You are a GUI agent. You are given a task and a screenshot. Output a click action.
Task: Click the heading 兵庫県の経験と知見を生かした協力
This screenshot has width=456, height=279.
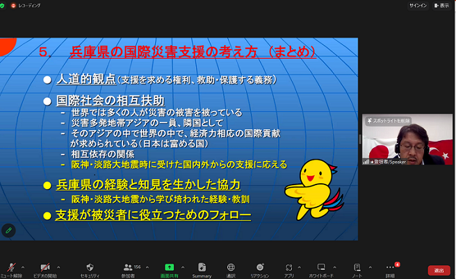(149, 184)
